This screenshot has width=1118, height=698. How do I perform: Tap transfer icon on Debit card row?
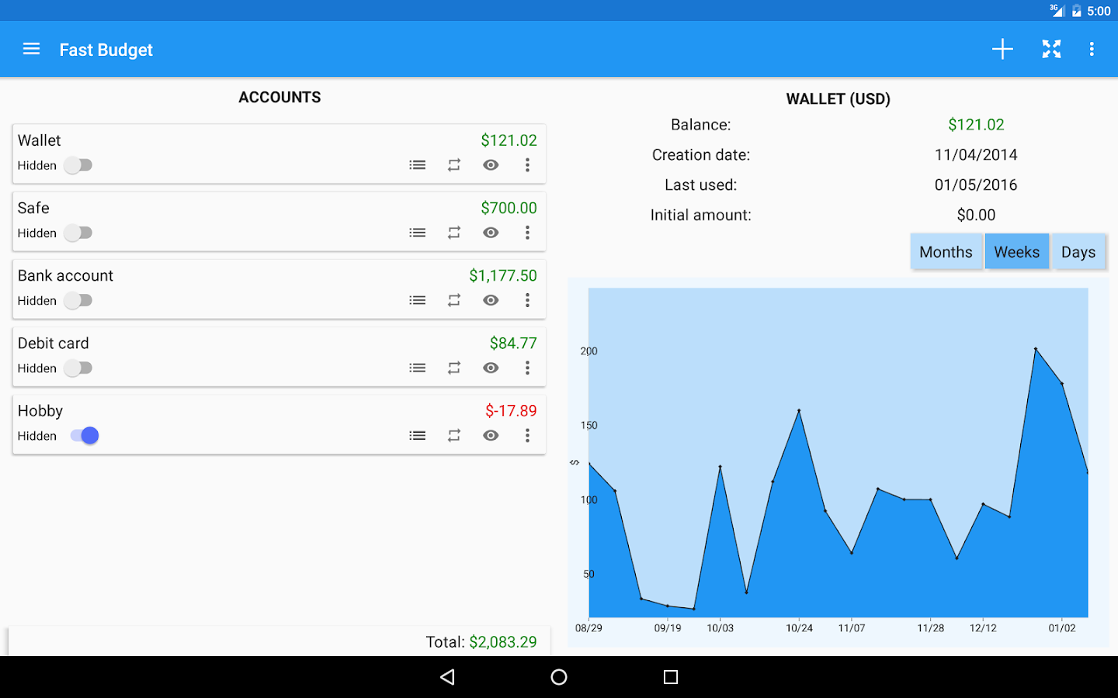454,368
